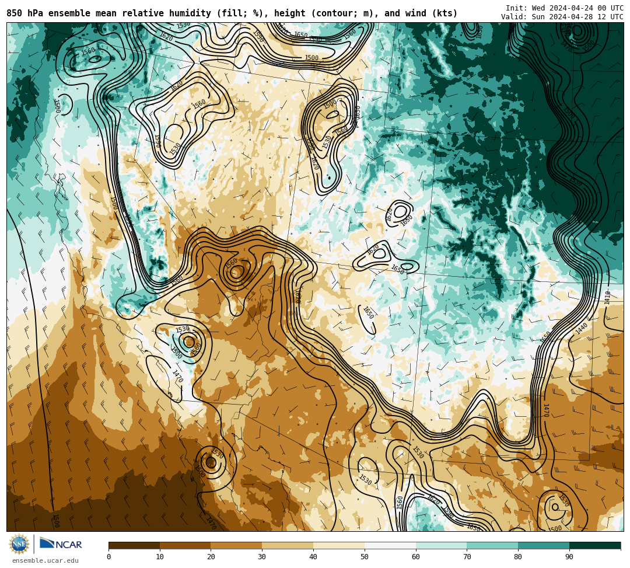Click colorbar tick label '50'
Image resolution: width=630 pixels, height=568 pixels.
[x=365, y=557]
